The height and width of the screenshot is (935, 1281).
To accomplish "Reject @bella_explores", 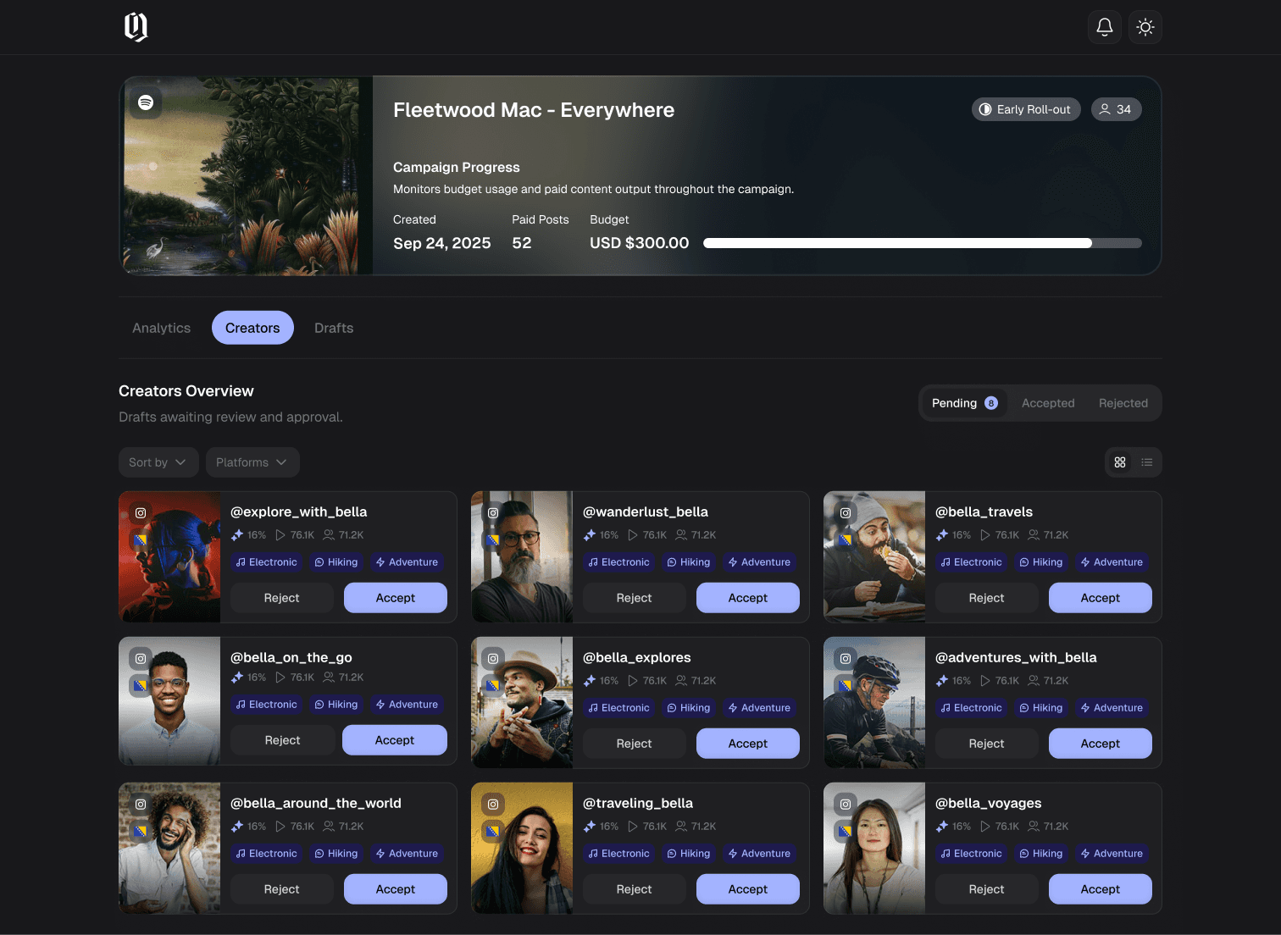I will pyautogui.click(x=635, y=744).
